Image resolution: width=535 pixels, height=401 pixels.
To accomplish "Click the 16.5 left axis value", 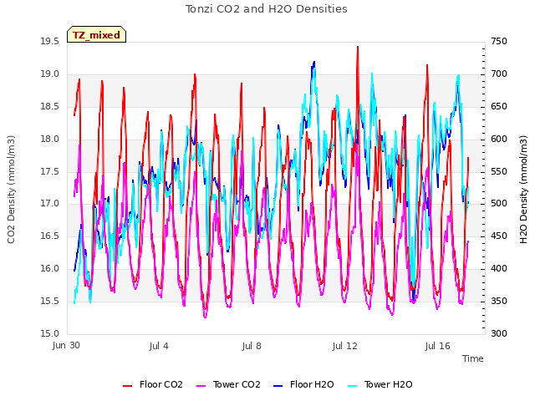I will (x=50, y=236).
